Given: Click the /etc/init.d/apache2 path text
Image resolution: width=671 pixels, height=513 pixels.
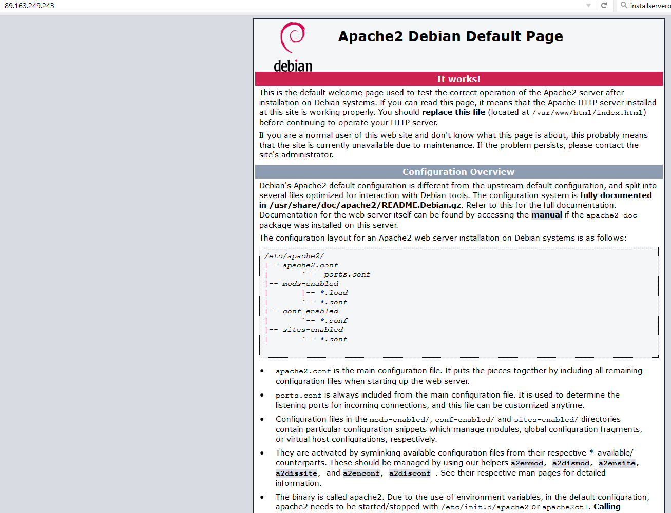Looking at the screenshot, I should [x=485, y=507].
